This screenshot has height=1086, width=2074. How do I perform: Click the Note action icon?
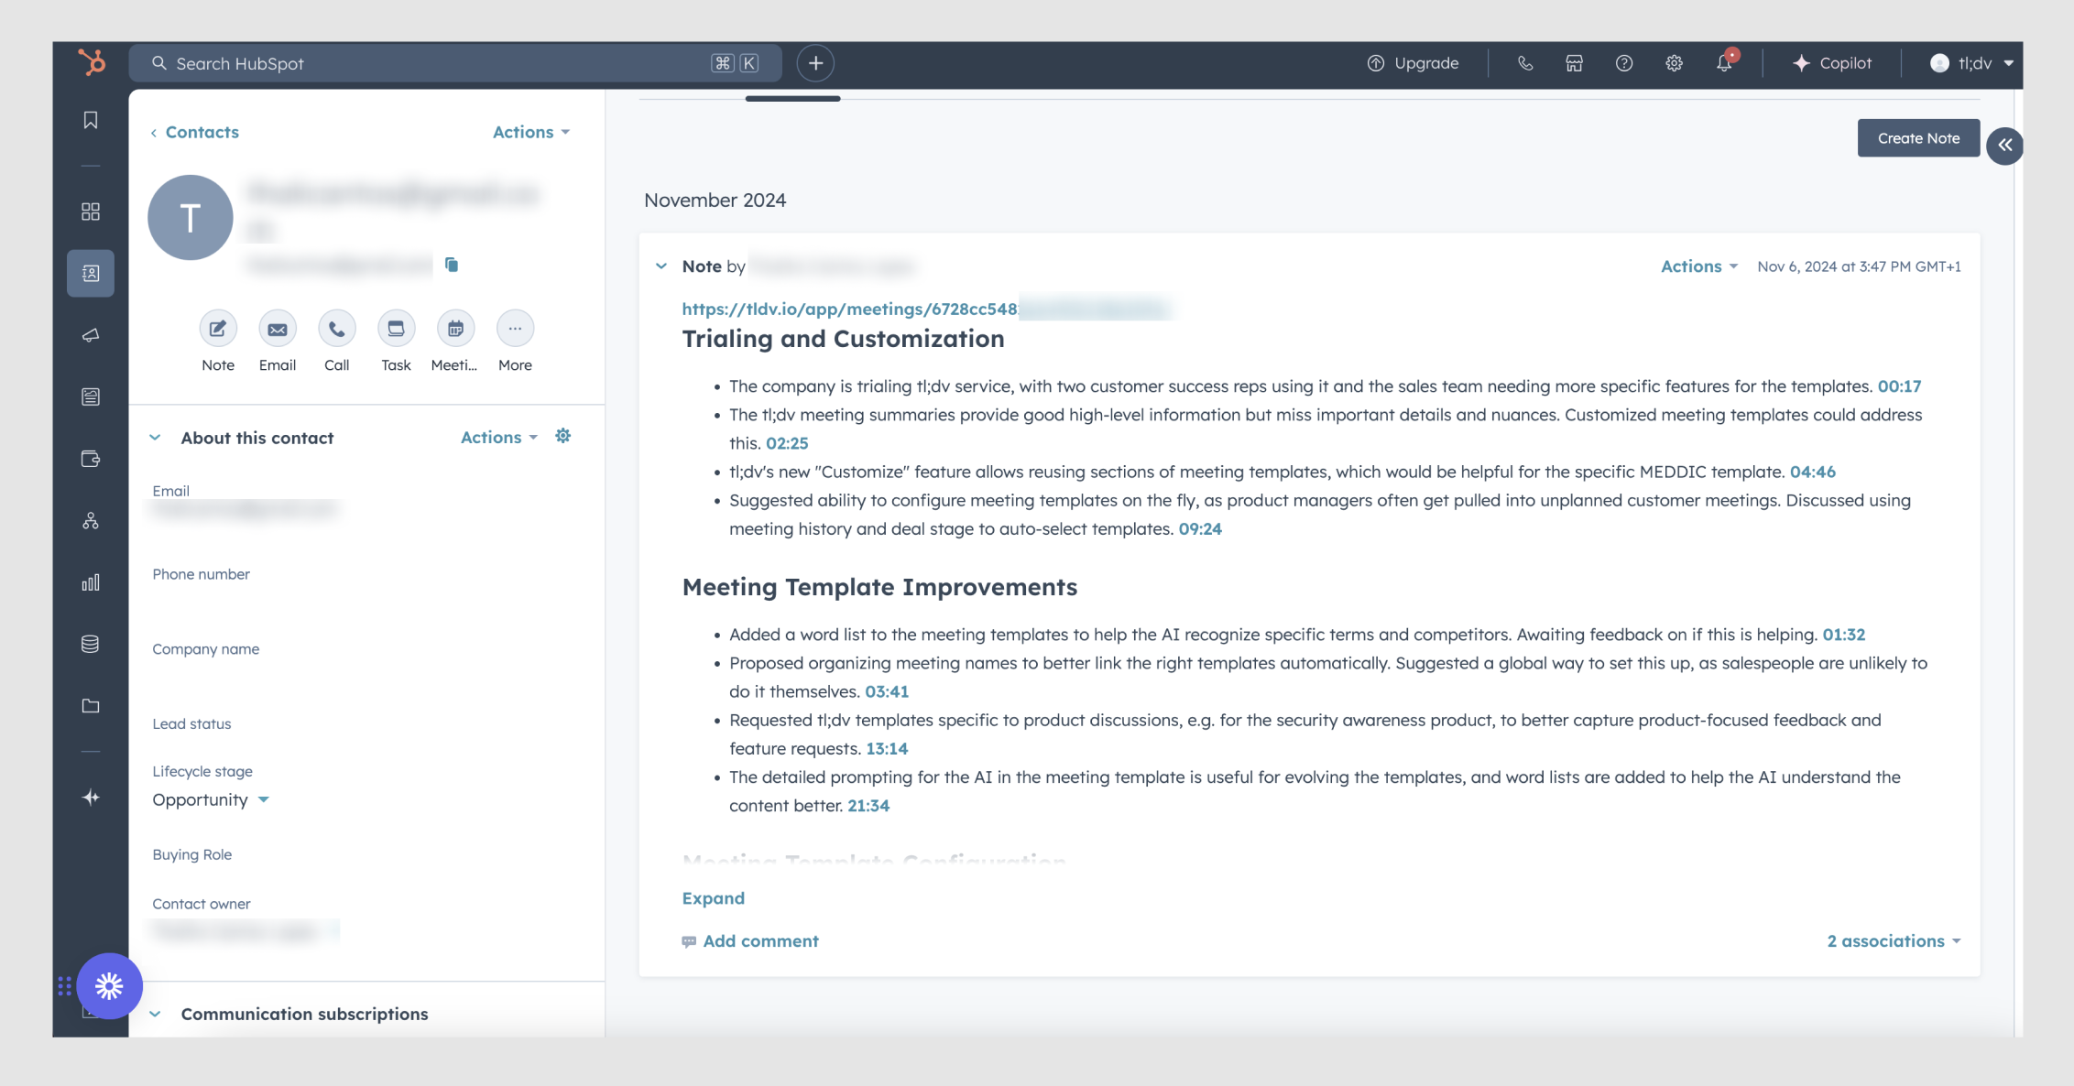click(218, 329)
